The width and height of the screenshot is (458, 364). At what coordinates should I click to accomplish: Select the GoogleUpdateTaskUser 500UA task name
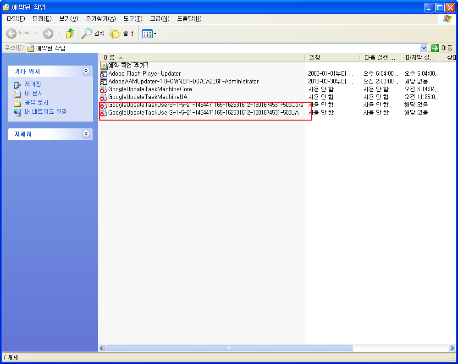204,112
